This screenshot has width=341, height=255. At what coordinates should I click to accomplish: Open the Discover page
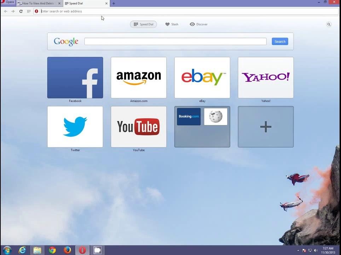pos(198,24)
